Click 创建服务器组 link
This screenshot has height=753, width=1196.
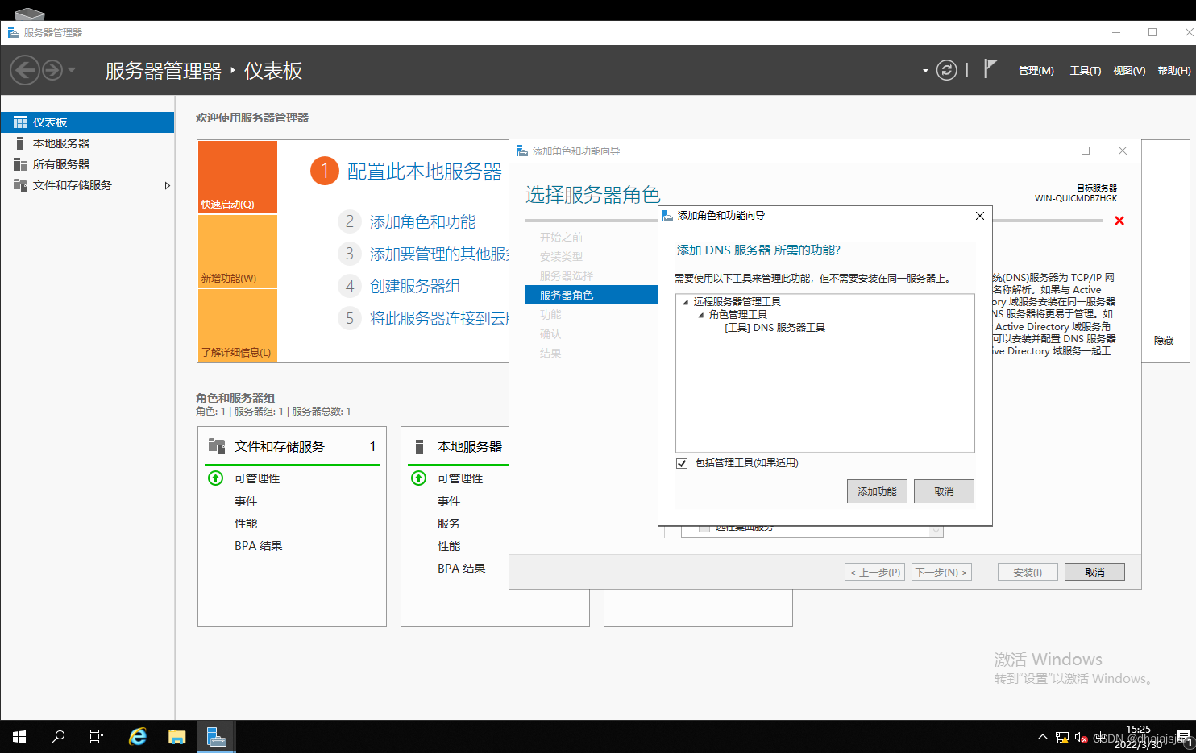point(415,286)
